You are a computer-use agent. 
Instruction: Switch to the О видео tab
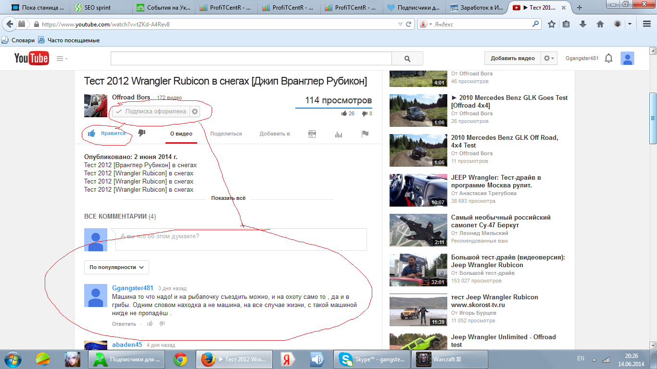(x=181, y=134)
